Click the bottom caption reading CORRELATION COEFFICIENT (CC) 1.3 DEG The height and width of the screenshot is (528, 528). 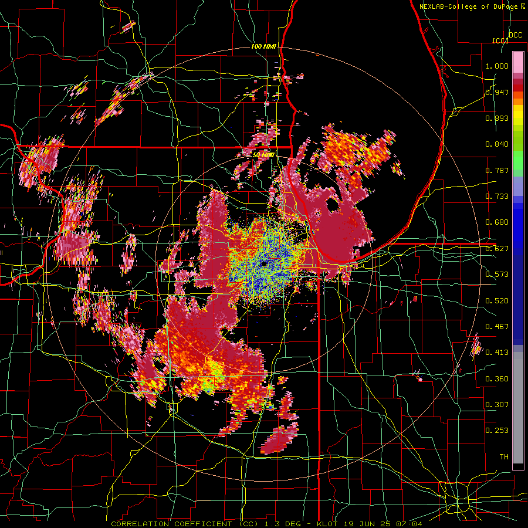[x=207, y=524]
